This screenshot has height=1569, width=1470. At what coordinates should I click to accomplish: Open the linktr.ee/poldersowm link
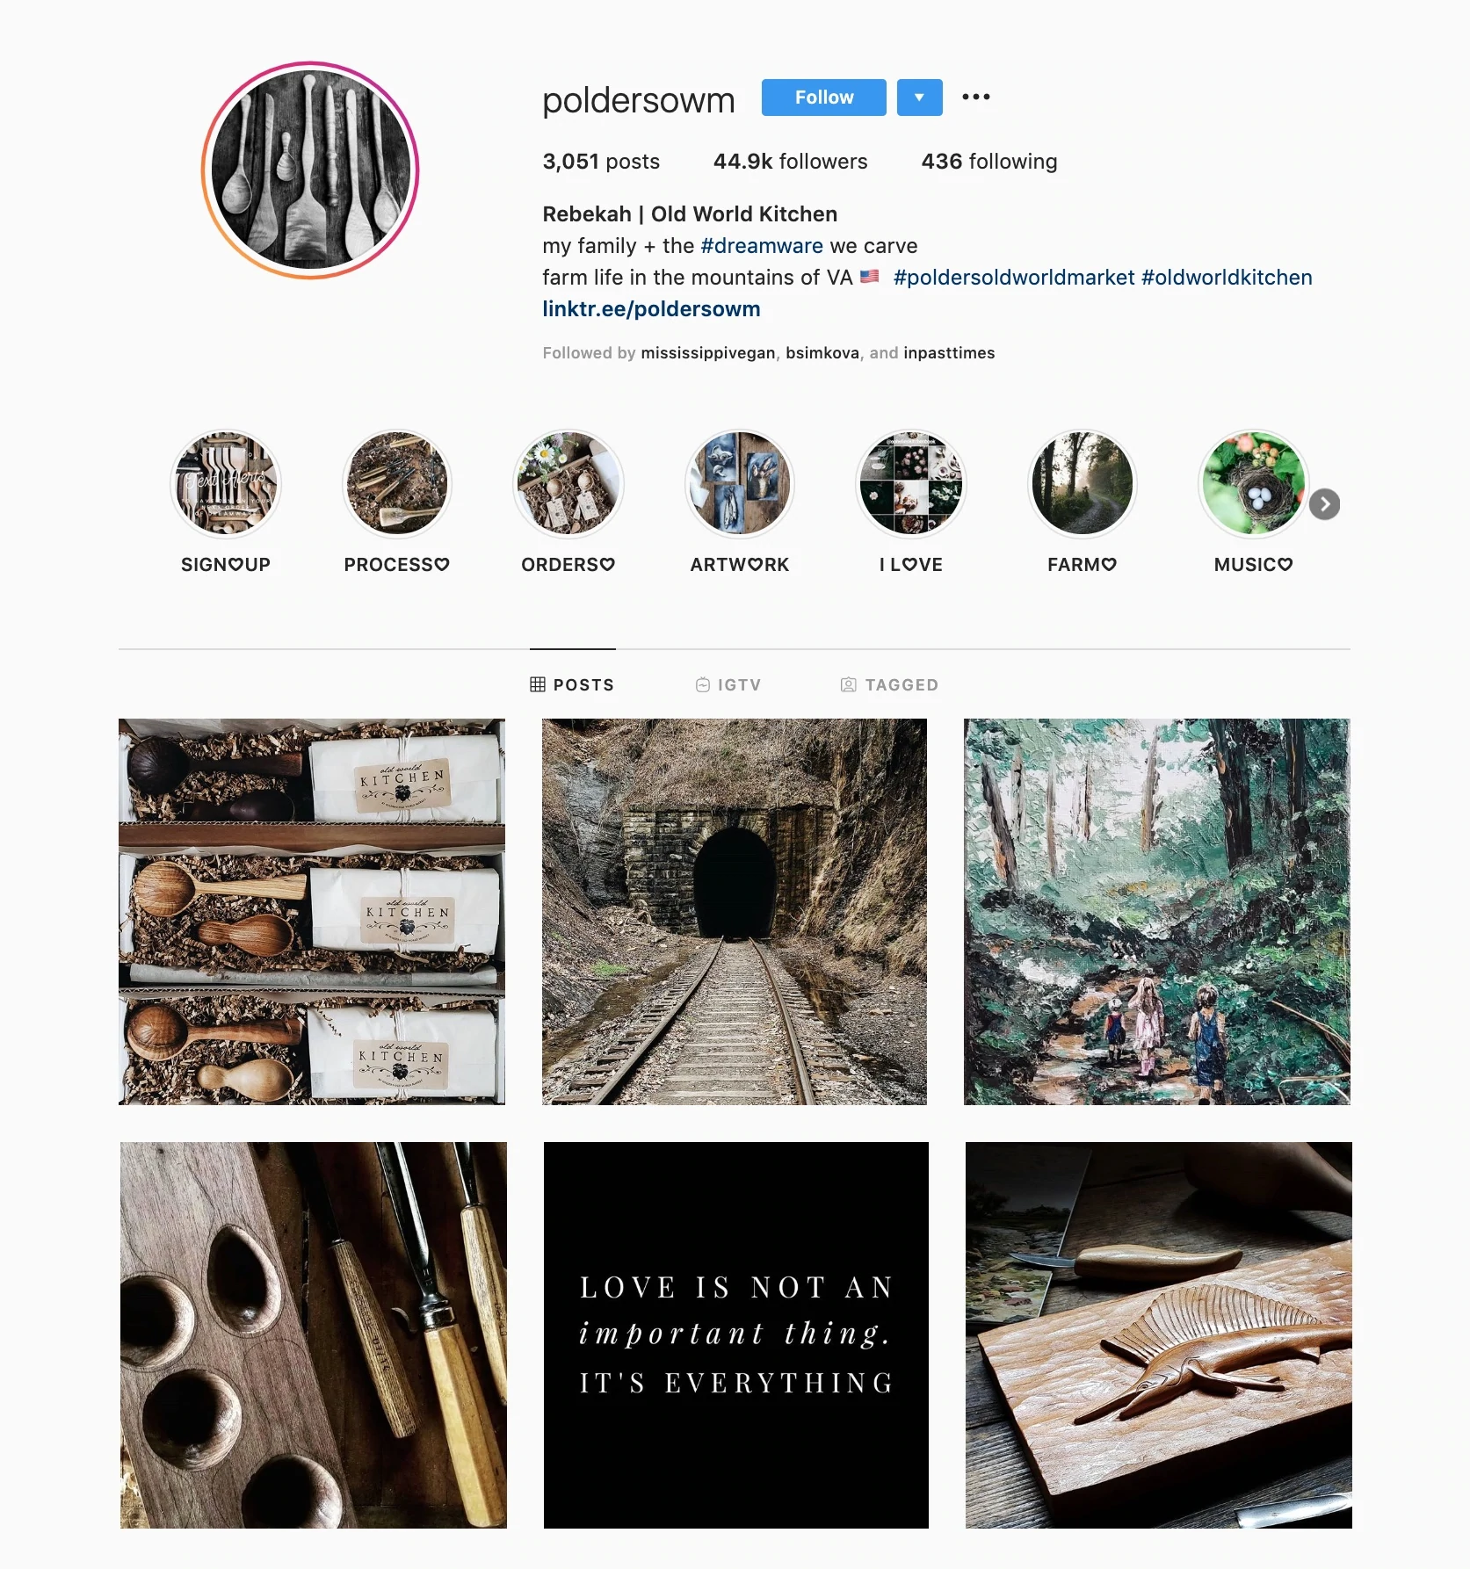pyautogui.click(x=651, y=309)
